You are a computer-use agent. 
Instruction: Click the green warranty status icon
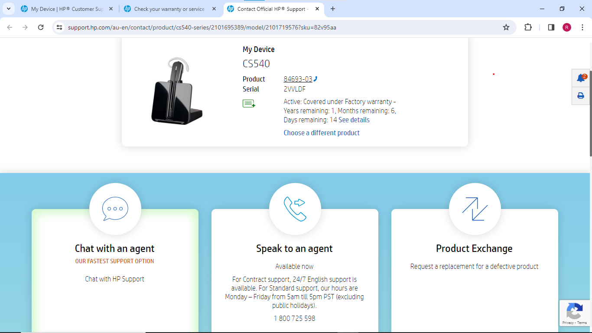click(249, 104)
